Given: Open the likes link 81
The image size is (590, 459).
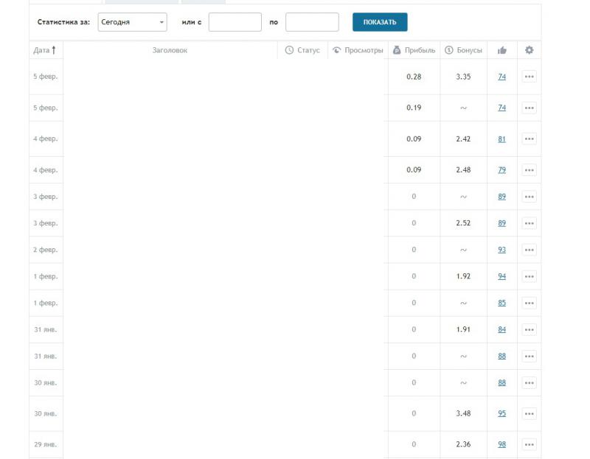Looking at the screenshot, I should click(502, 139).
